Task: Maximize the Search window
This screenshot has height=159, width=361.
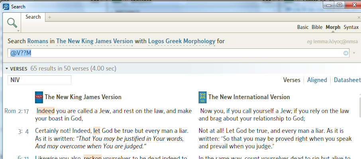Action: coord(339,5)
